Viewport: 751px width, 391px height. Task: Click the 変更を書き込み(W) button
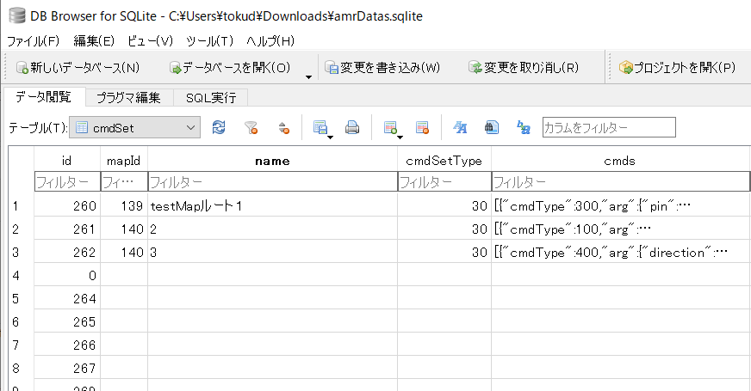382,67
